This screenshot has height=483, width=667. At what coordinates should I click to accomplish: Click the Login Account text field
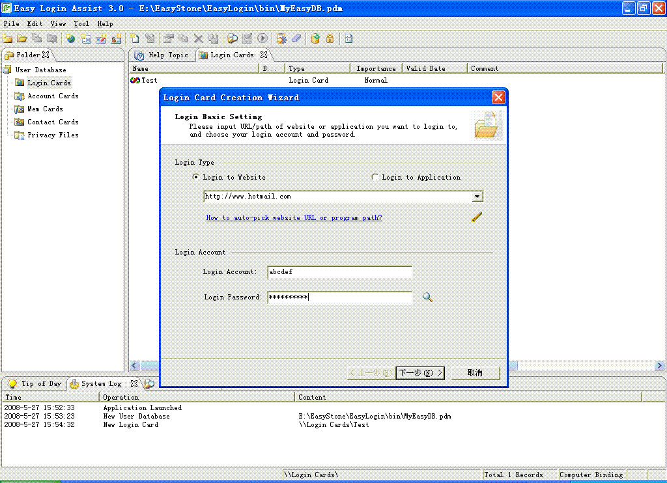339,272
